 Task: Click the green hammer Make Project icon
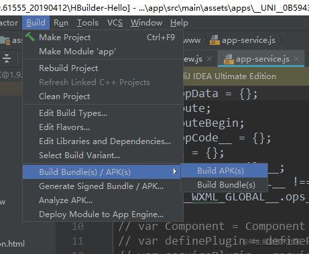30,37
